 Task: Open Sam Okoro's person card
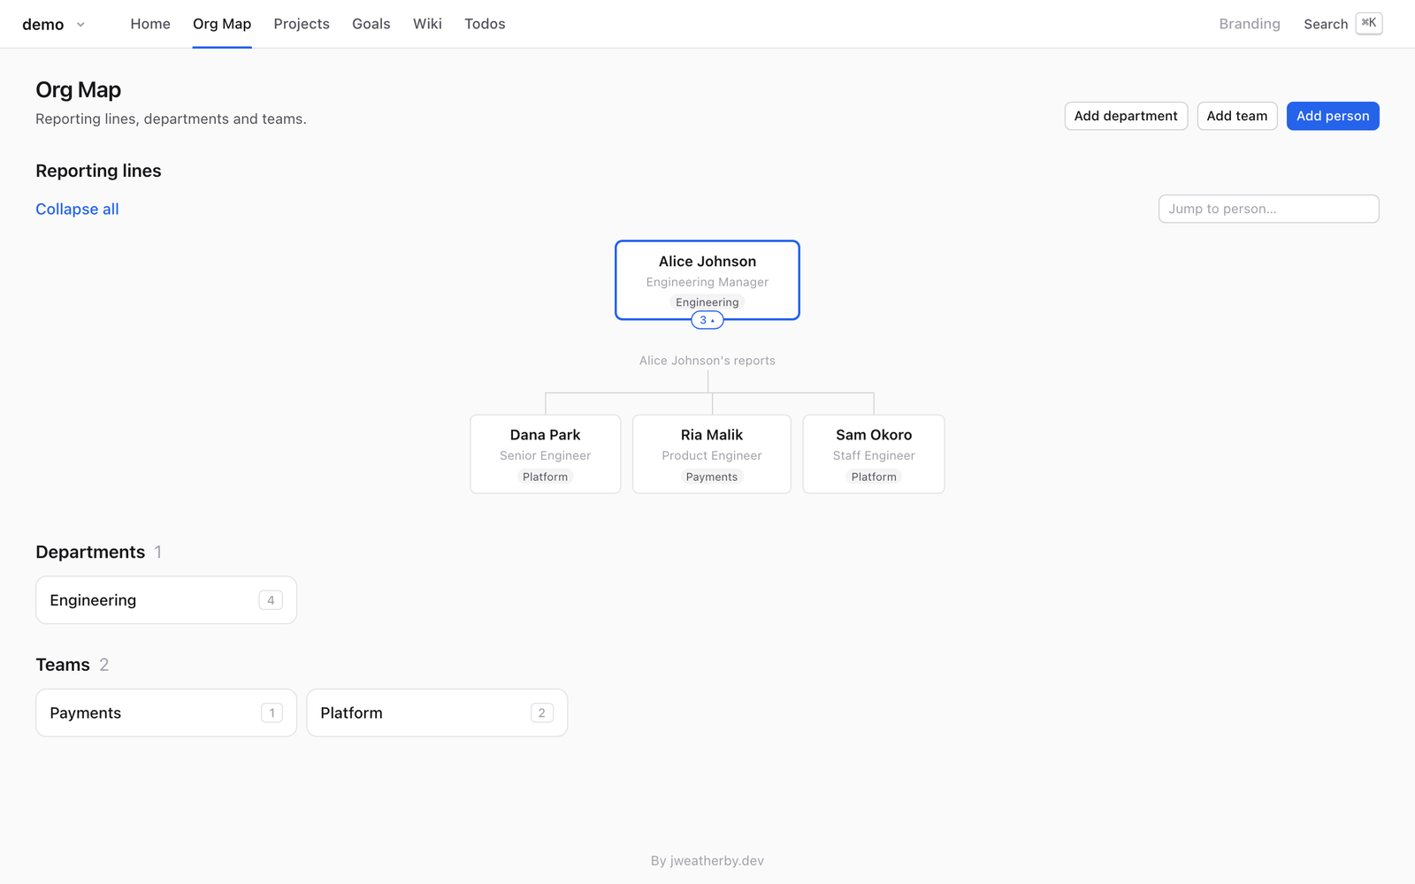pos(874,453)
